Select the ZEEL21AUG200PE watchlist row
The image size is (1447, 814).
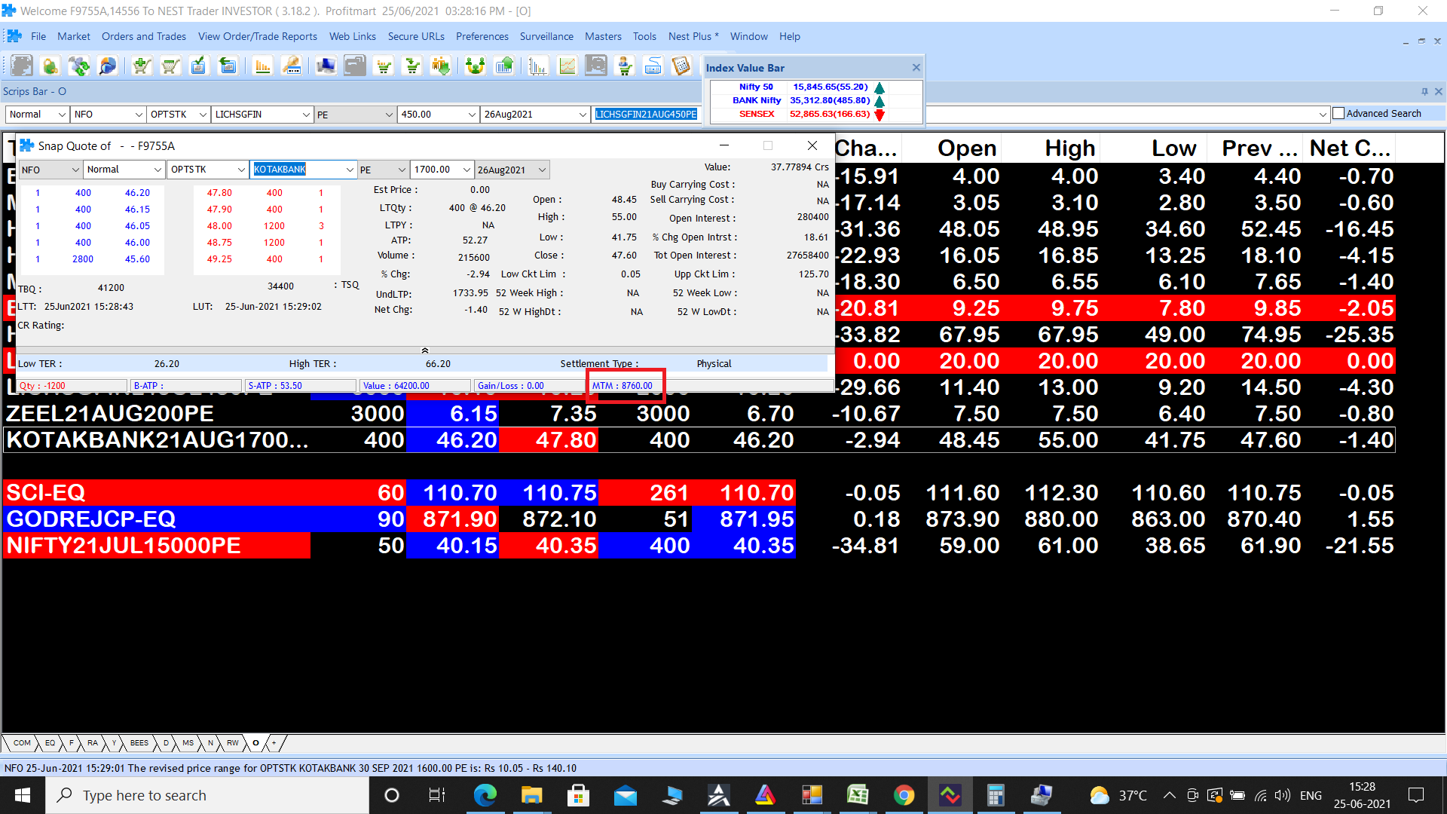point(699,414)
